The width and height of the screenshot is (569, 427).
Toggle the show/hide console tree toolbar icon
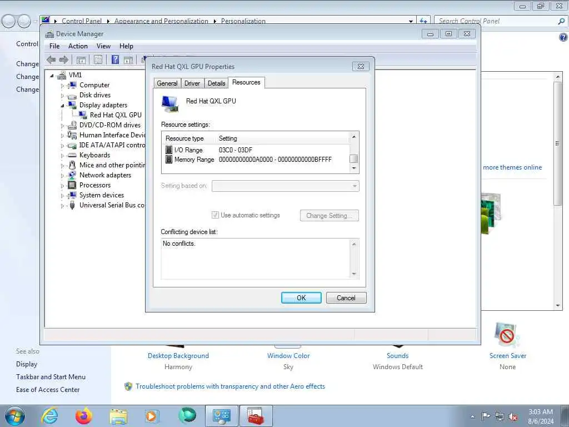click(81, 60)
